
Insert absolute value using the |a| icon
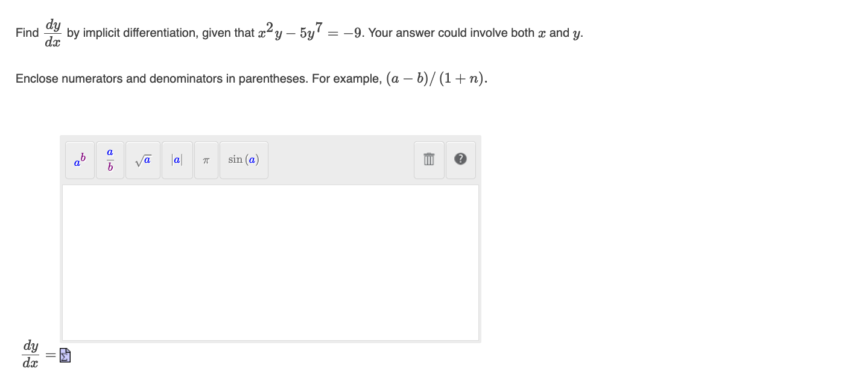pos(176,159)
